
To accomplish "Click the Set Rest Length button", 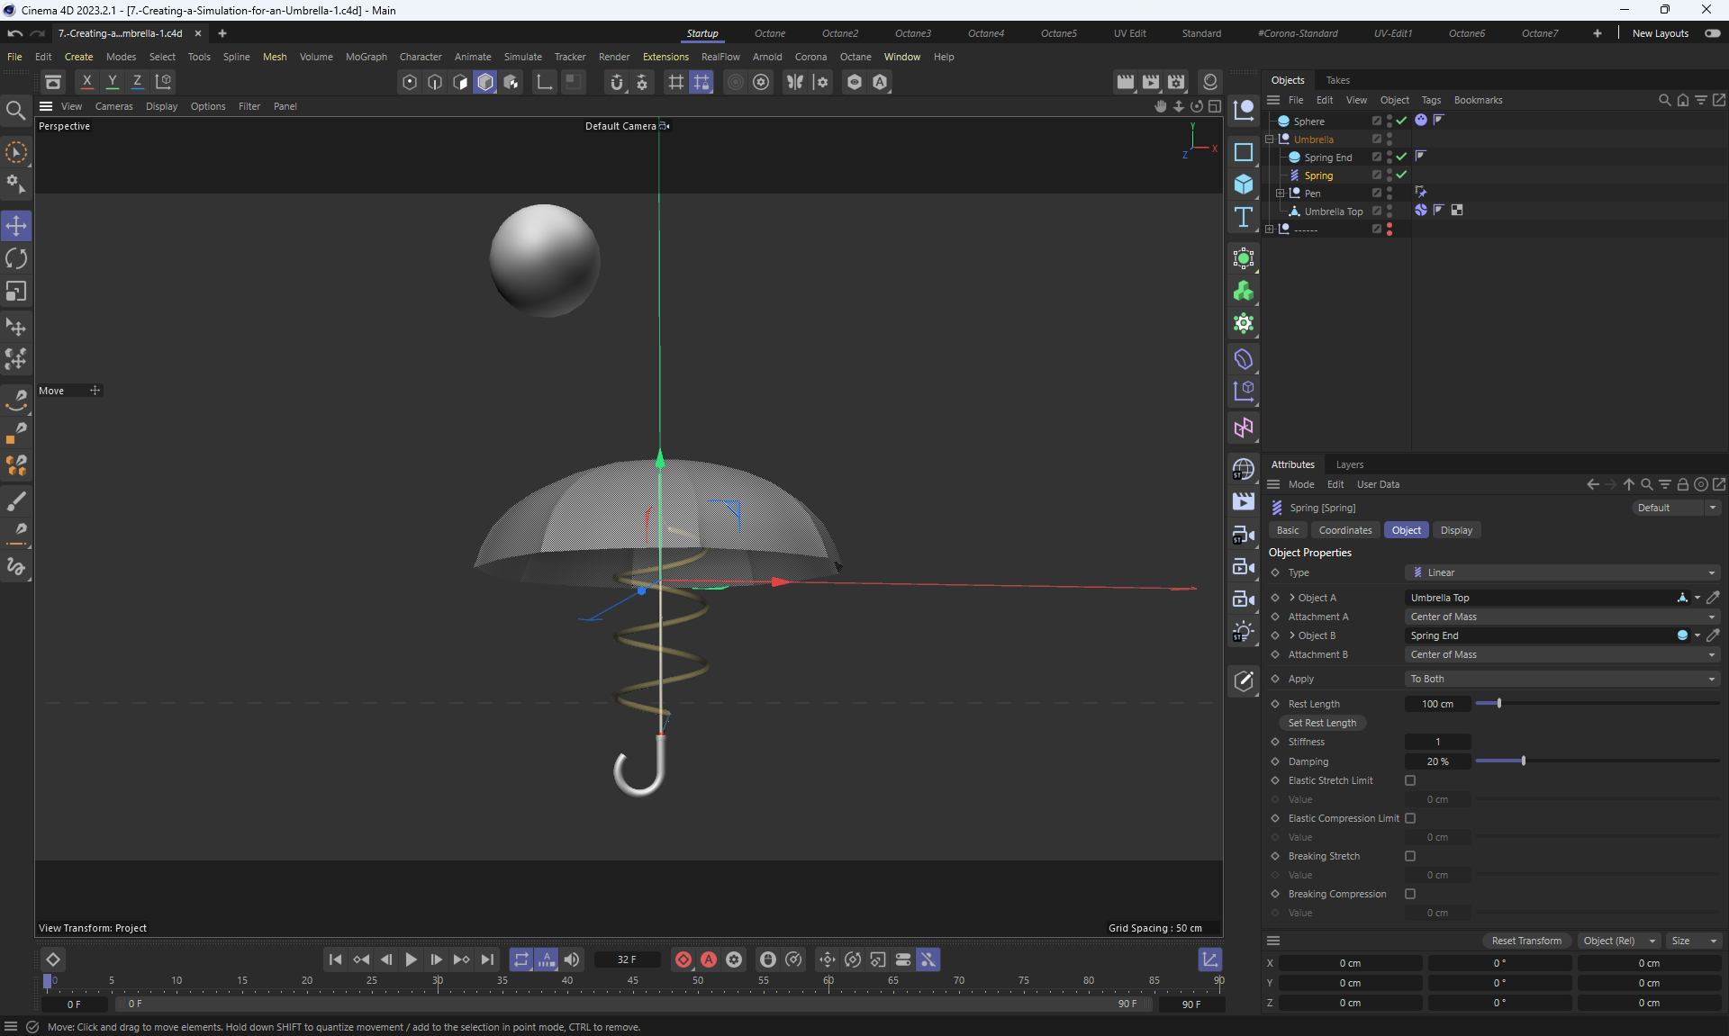I will pyautogui.click(x=1321, y=723).
